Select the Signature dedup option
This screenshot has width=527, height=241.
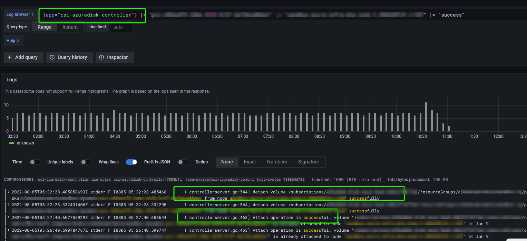pos(309,162)
